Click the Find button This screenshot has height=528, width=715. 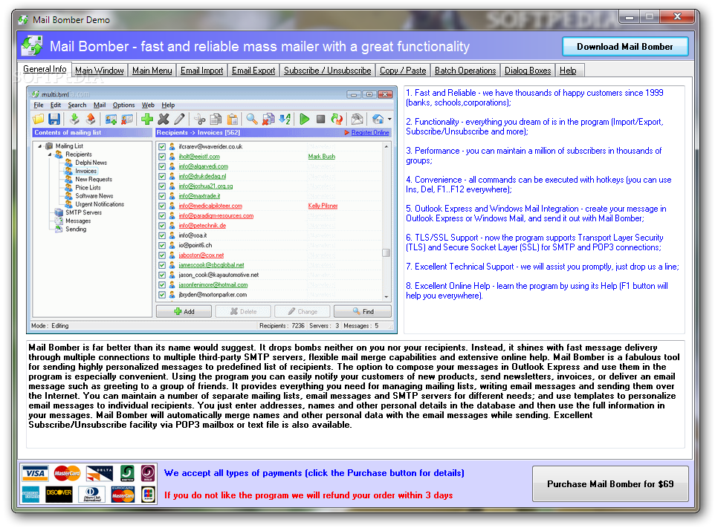[363, 312]
